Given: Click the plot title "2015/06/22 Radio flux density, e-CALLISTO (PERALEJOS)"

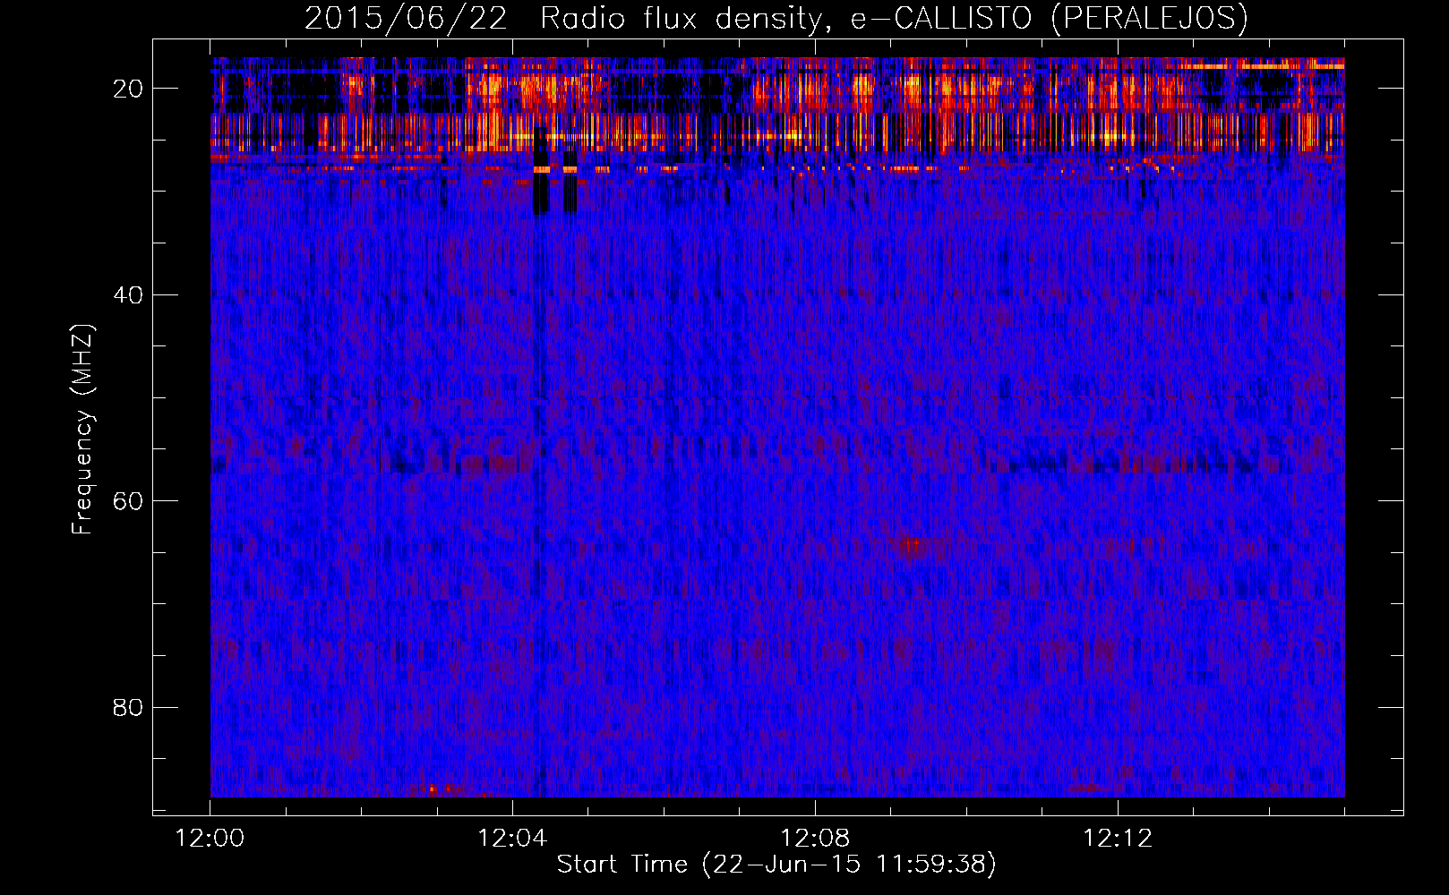Looking at the screenshot, I should 776,18.
